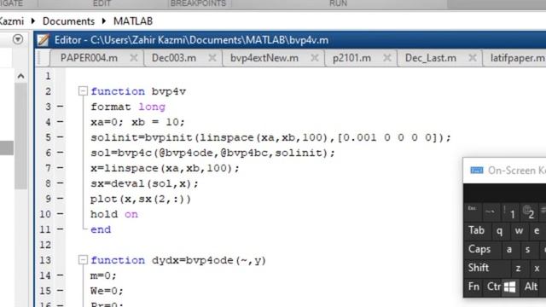Click the left panel scroll up arrow
Image resolution: width=546 pixels, height=307 pixels.
point(20,76)
